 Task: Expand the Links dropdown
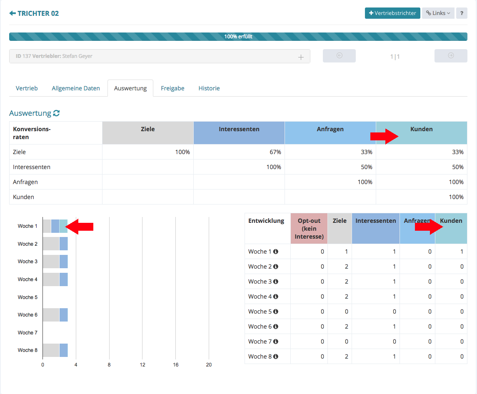point(438,13)
